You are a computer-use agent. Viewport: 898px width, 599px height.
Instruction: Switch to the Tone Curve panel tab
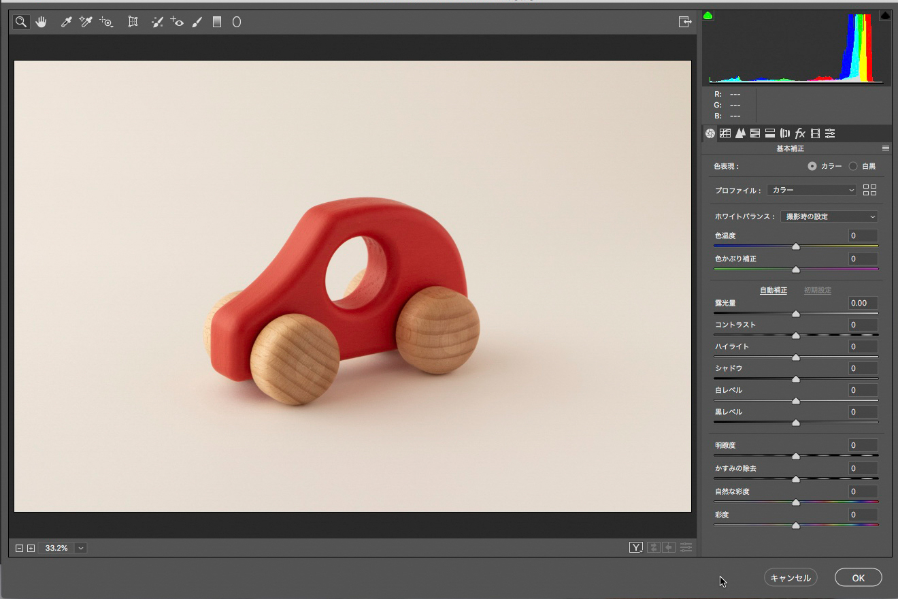click(725, 133)
